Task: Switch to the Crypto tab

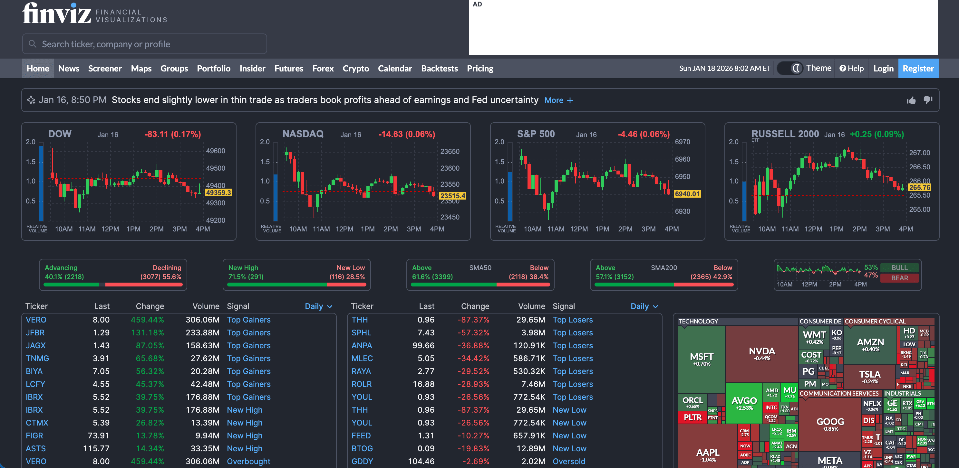Action: (x=355, y=68)
